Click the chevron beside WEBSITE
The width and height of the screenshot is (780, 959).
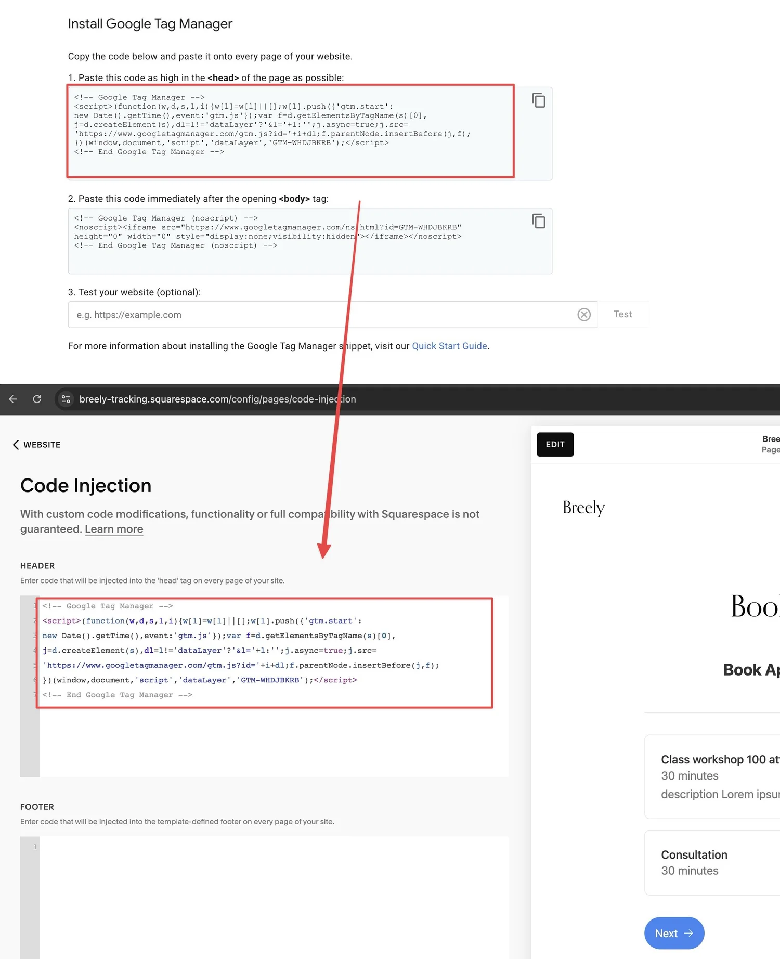coord(16,445)
